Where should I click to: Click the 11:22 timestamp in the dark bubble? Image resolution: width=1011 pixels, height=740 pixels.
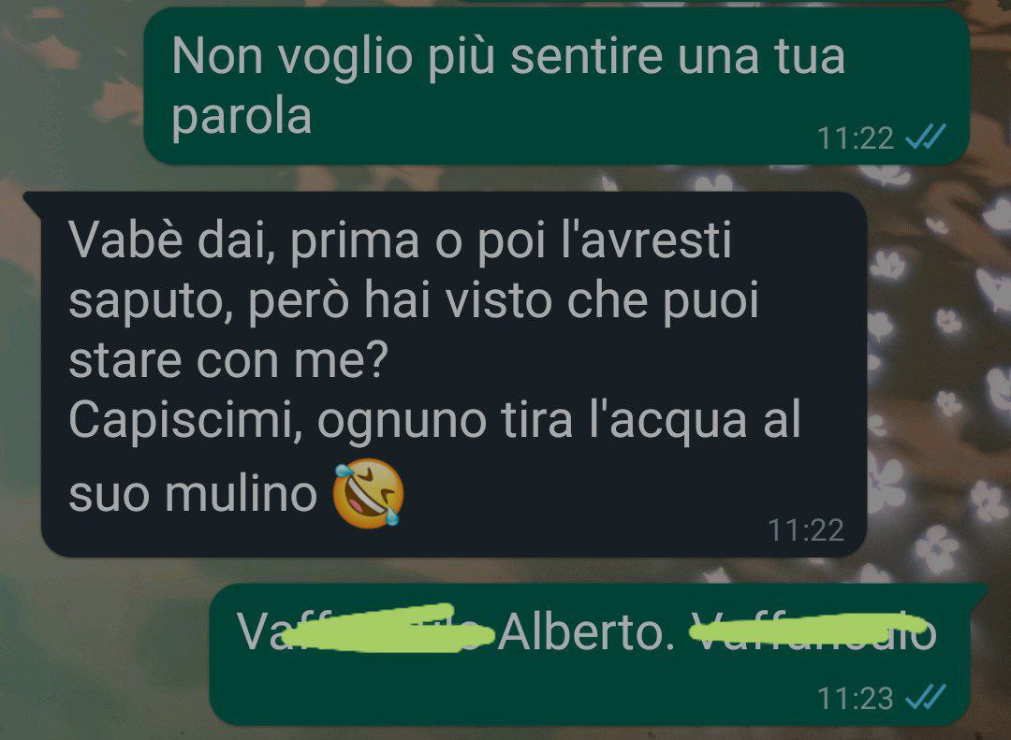point(806,530)
